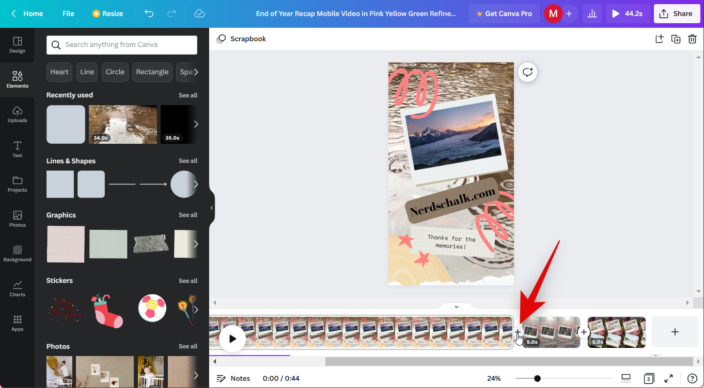See all Stickers

tap(188, 281)
